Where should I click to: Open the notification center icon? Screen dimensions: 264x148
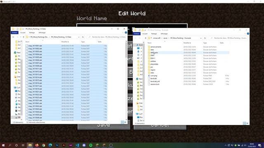pyautogui.click(x=259, y=145)
